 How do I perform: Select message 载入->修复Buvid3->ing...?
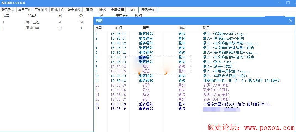226,34
